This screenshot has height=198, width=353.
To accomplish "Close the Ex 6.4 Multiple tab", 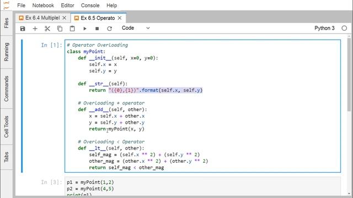I will click(64, 18).
